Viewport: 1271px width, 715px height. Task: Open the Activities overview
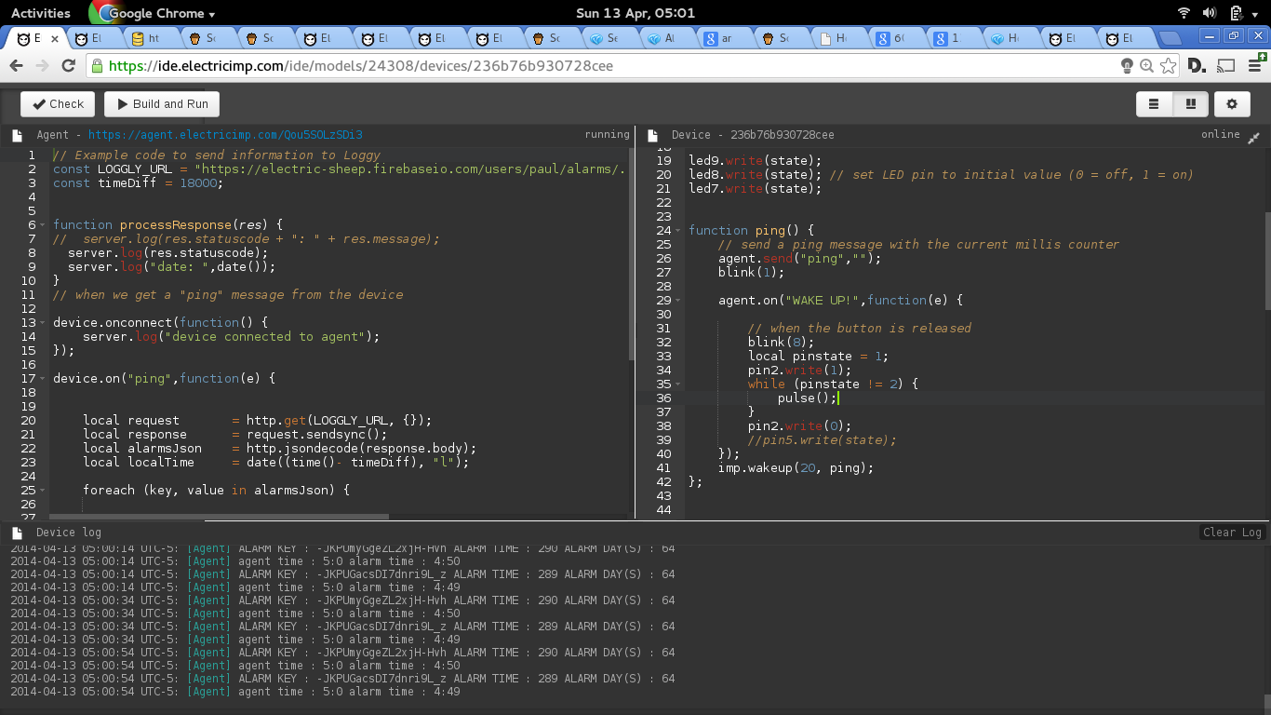[x=41, y=13]
